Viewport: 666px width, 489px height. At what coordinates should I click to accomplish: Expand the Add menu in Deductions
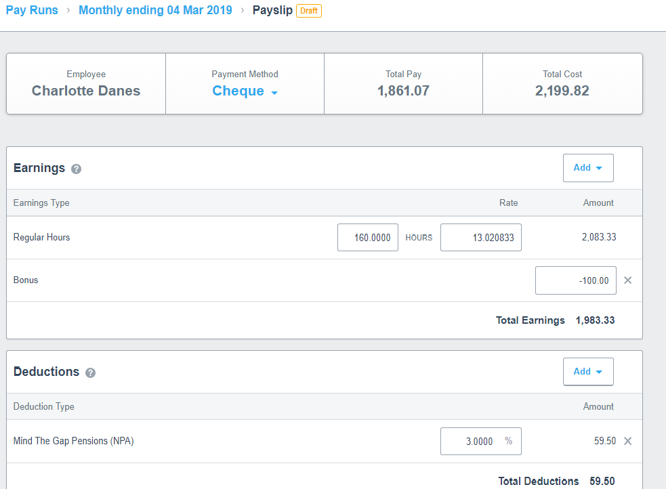click(587, 371)
